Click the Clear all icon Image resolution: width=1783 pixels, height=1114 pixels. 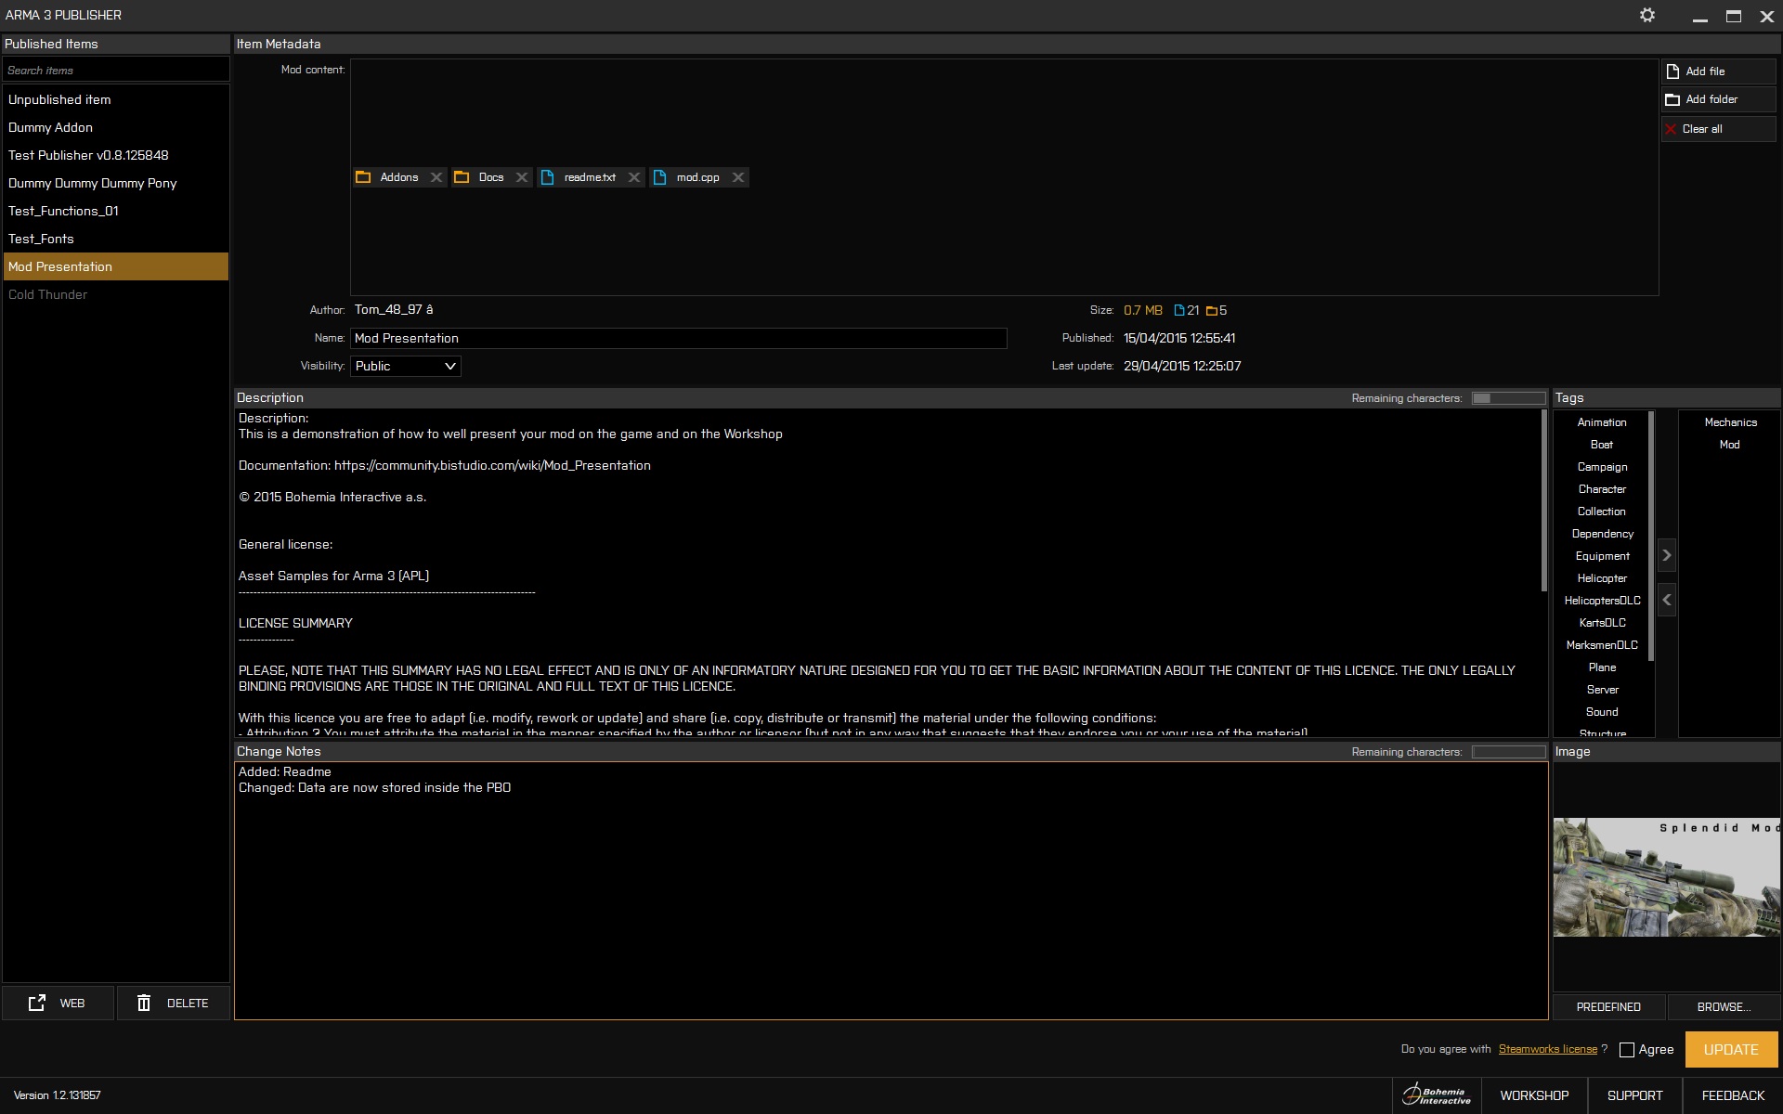click(1672, 129)
